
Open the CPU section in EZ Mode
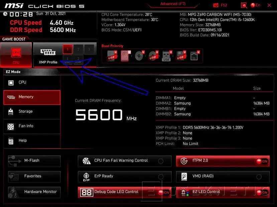(x=32, y=82)
